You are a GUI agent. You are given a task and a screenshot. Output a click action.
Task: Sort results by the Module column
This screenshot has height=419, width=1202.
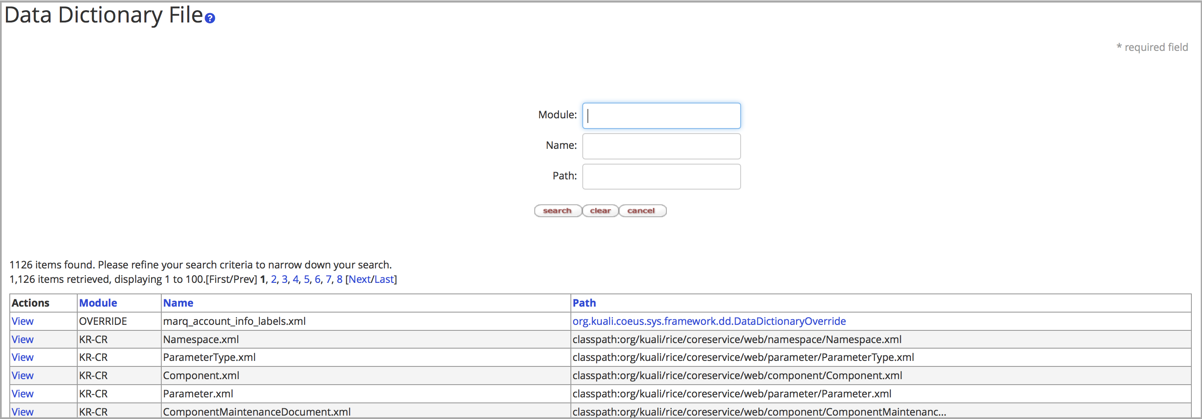[x=98, y=302]
